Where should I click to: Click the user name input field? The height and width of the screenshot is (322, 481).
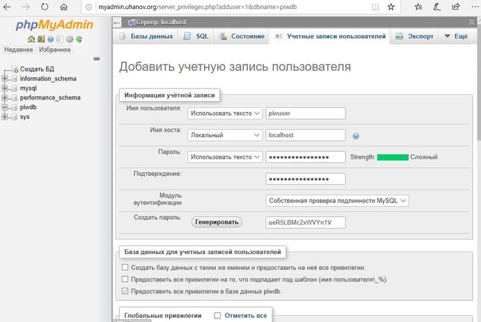tap(304, 113)
